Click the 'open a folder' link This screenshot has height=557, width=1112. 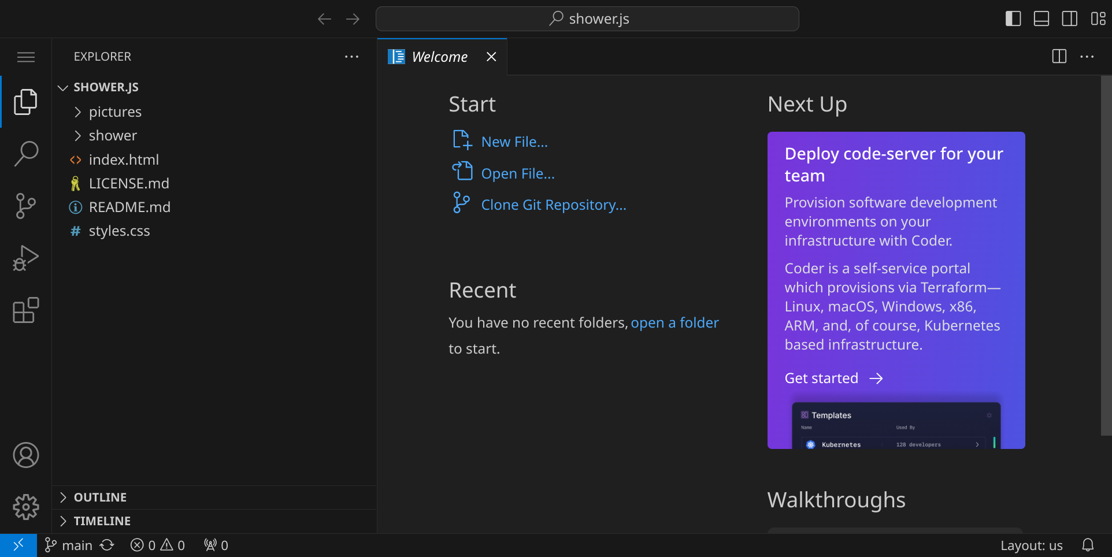click(674, 322)
